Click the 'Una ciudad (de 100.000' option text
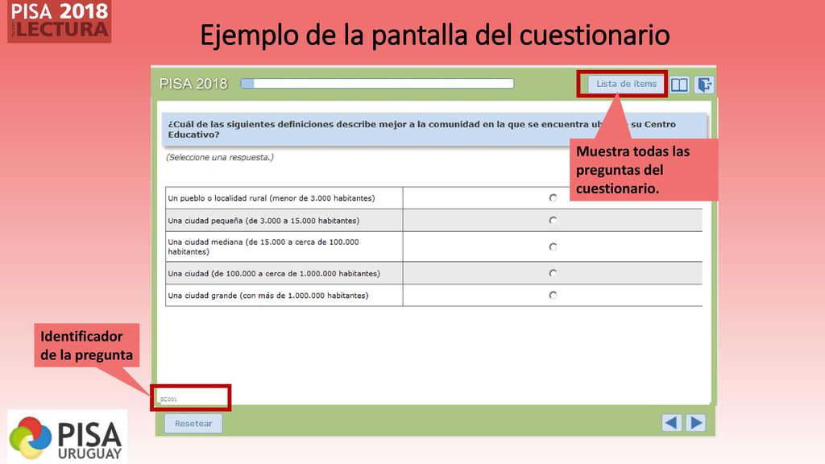The image size is (825, 464). [x=274, y=274]
